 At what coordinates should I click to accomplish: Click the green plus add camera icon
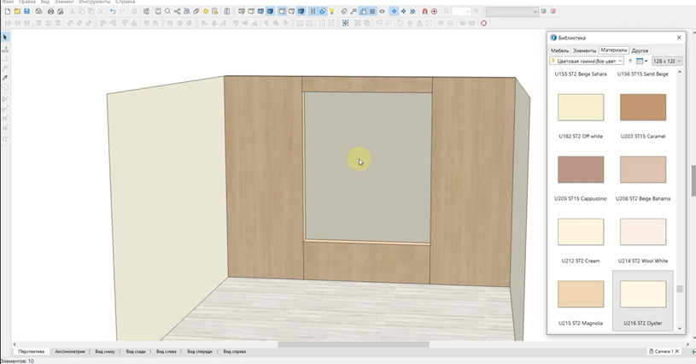click(x=693, y=351)
